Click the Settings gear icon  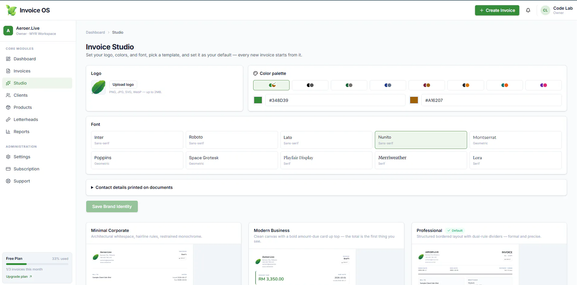8,157
